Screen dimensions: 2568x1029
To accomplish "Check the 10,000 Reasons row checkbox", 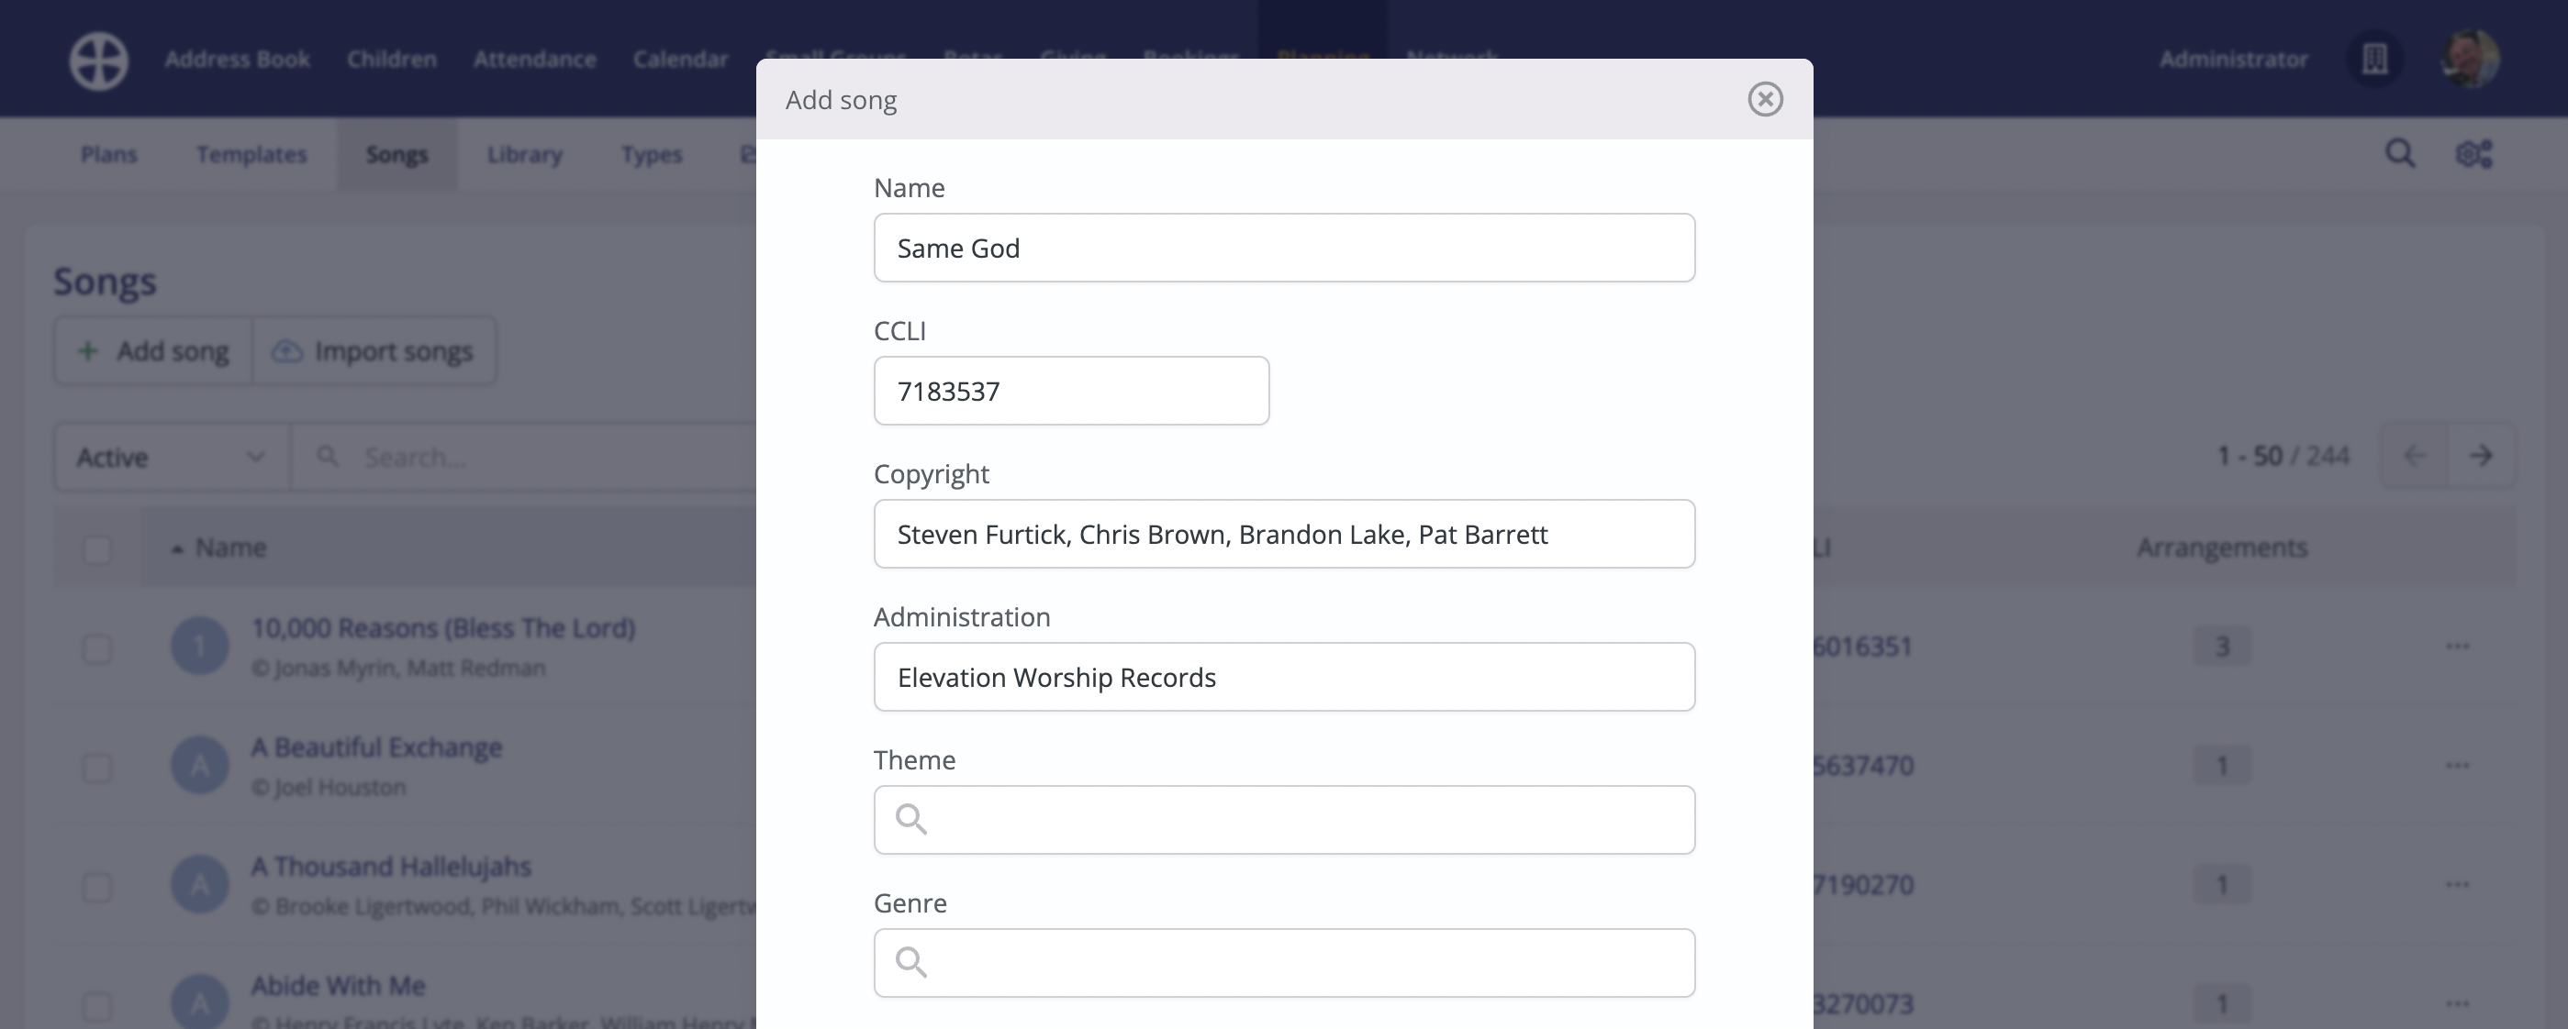I will coord(96,648).
